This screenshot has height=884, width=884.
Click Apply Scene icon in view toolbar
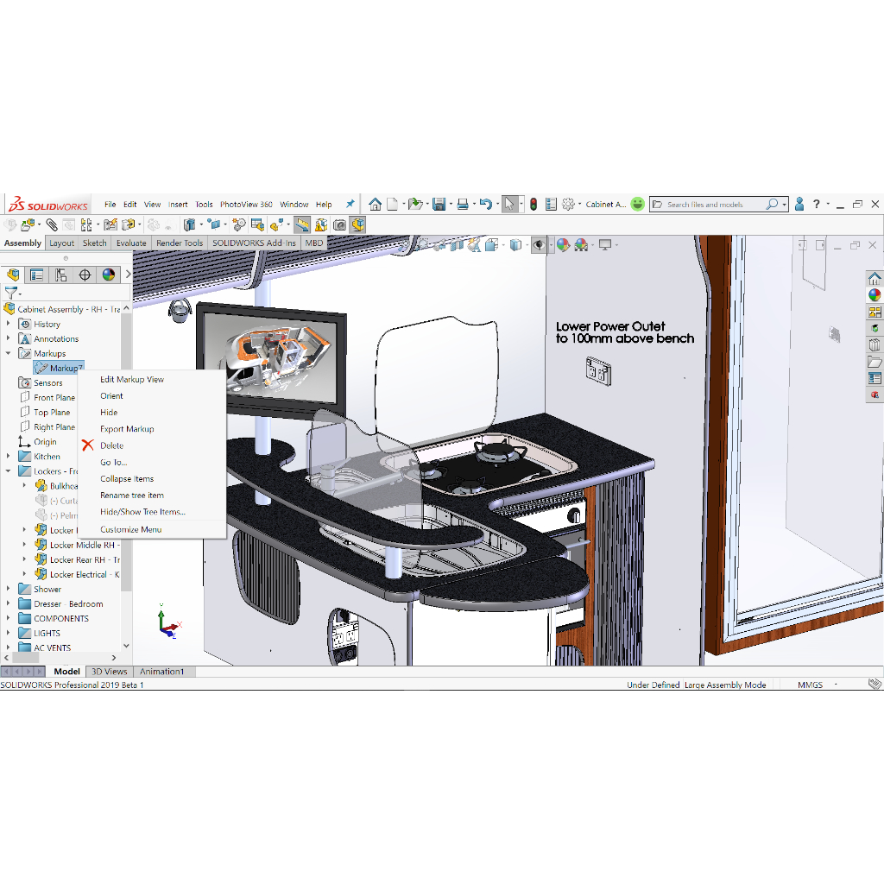(581, 244)
